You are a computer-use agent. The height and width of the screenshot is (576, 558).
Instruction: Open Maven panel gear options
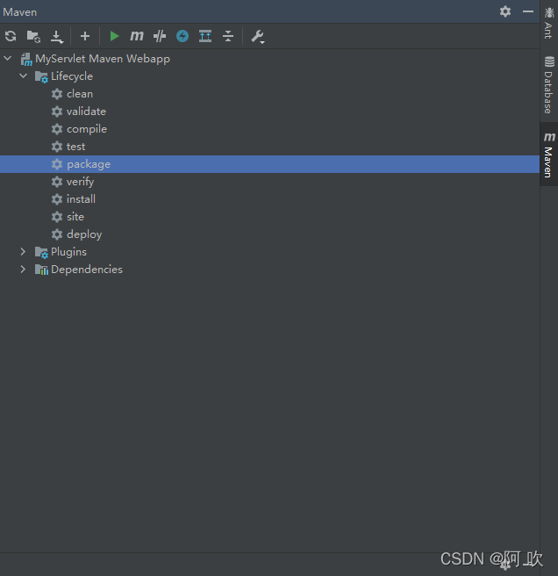[505, 11]
